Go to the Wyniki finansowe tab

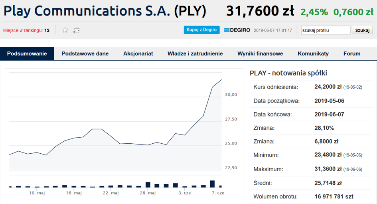tap(260, 53)
